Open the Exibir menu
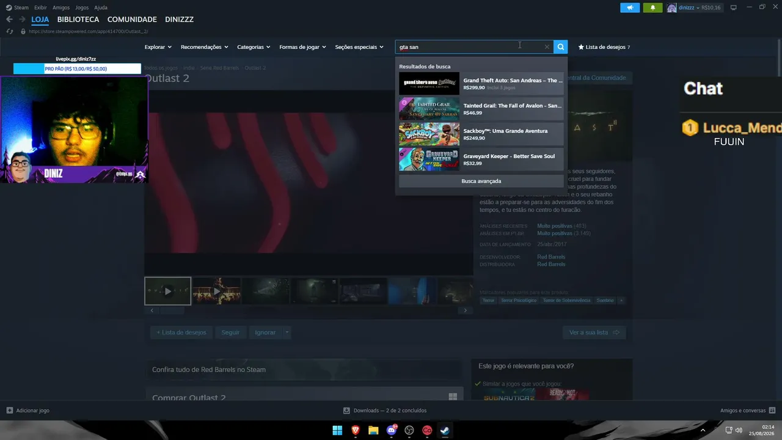Image resolution: width=782 pixels, height=440 pixels. point(40,7)
